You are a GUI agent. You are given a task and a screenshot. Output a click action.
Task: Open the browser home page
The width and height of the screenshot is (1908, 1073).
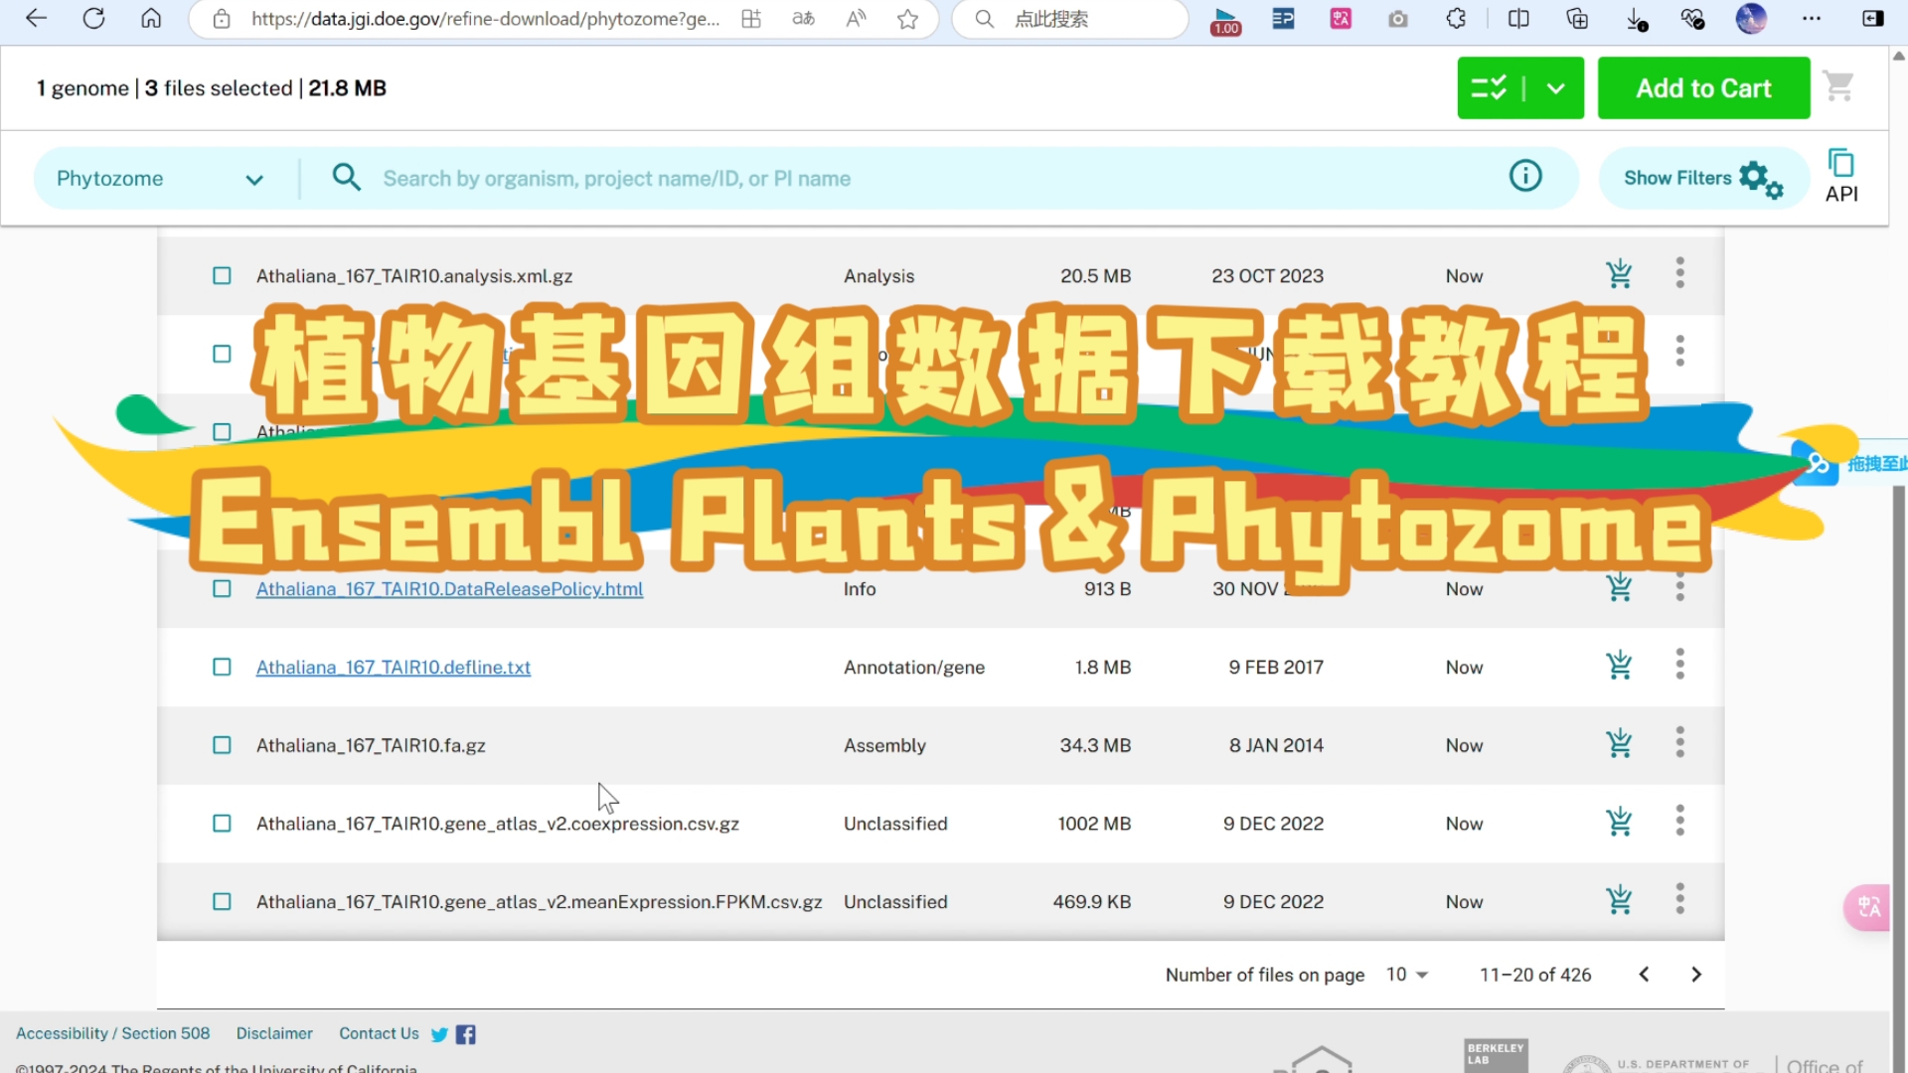(x=151, y=18)
